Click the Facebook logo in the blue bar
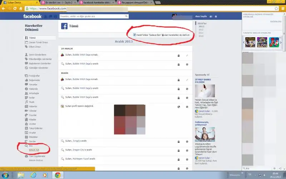 [32, 16]
